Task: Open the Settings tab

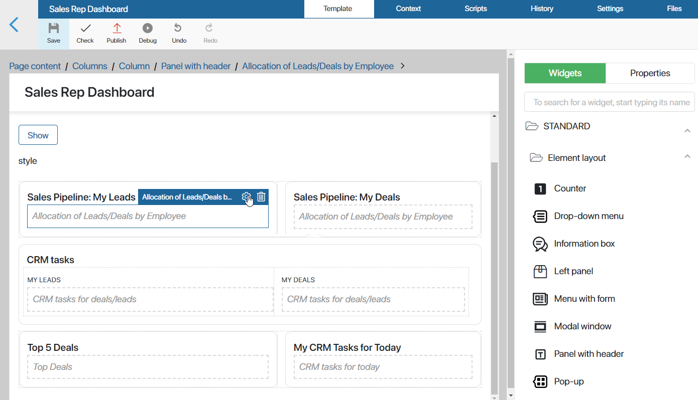Action: 610,9
